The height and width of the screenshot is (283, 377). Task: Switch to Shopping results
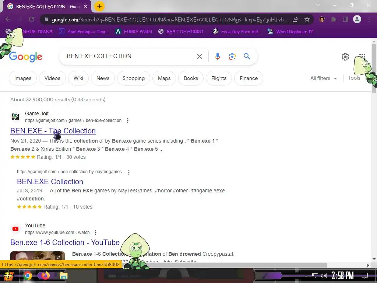pos(133,78)
